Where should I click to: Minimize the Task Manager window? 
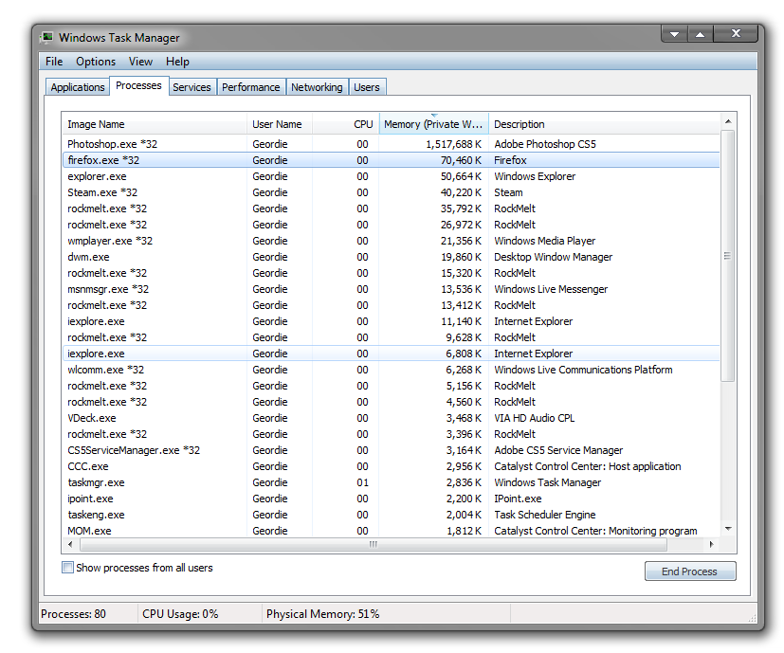click(674, 34)
